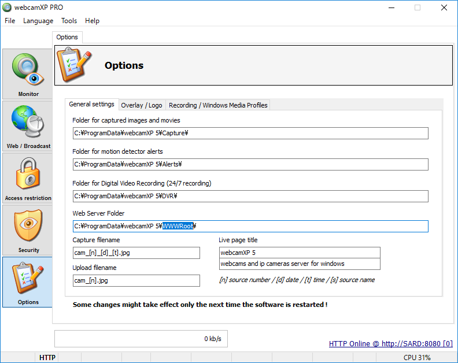Click the Digital Video Recording folder field

[x=250, y=197]
